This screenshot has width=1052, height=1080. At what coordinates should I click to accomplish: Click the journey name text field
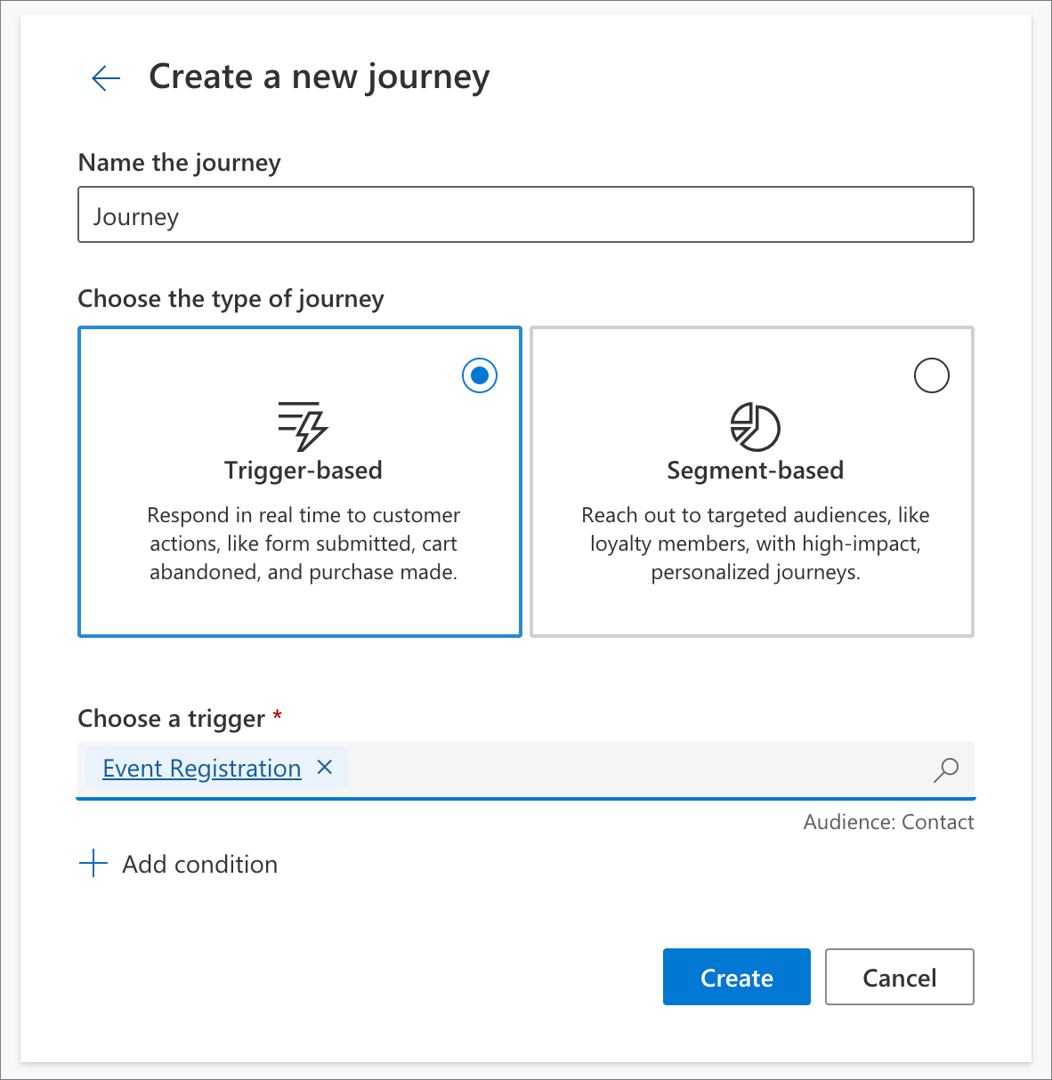pos(525,215)
